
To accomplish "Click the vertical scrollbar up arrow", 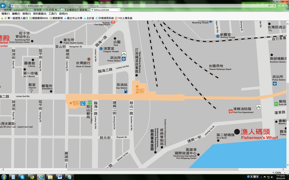I will coord(287,24).
